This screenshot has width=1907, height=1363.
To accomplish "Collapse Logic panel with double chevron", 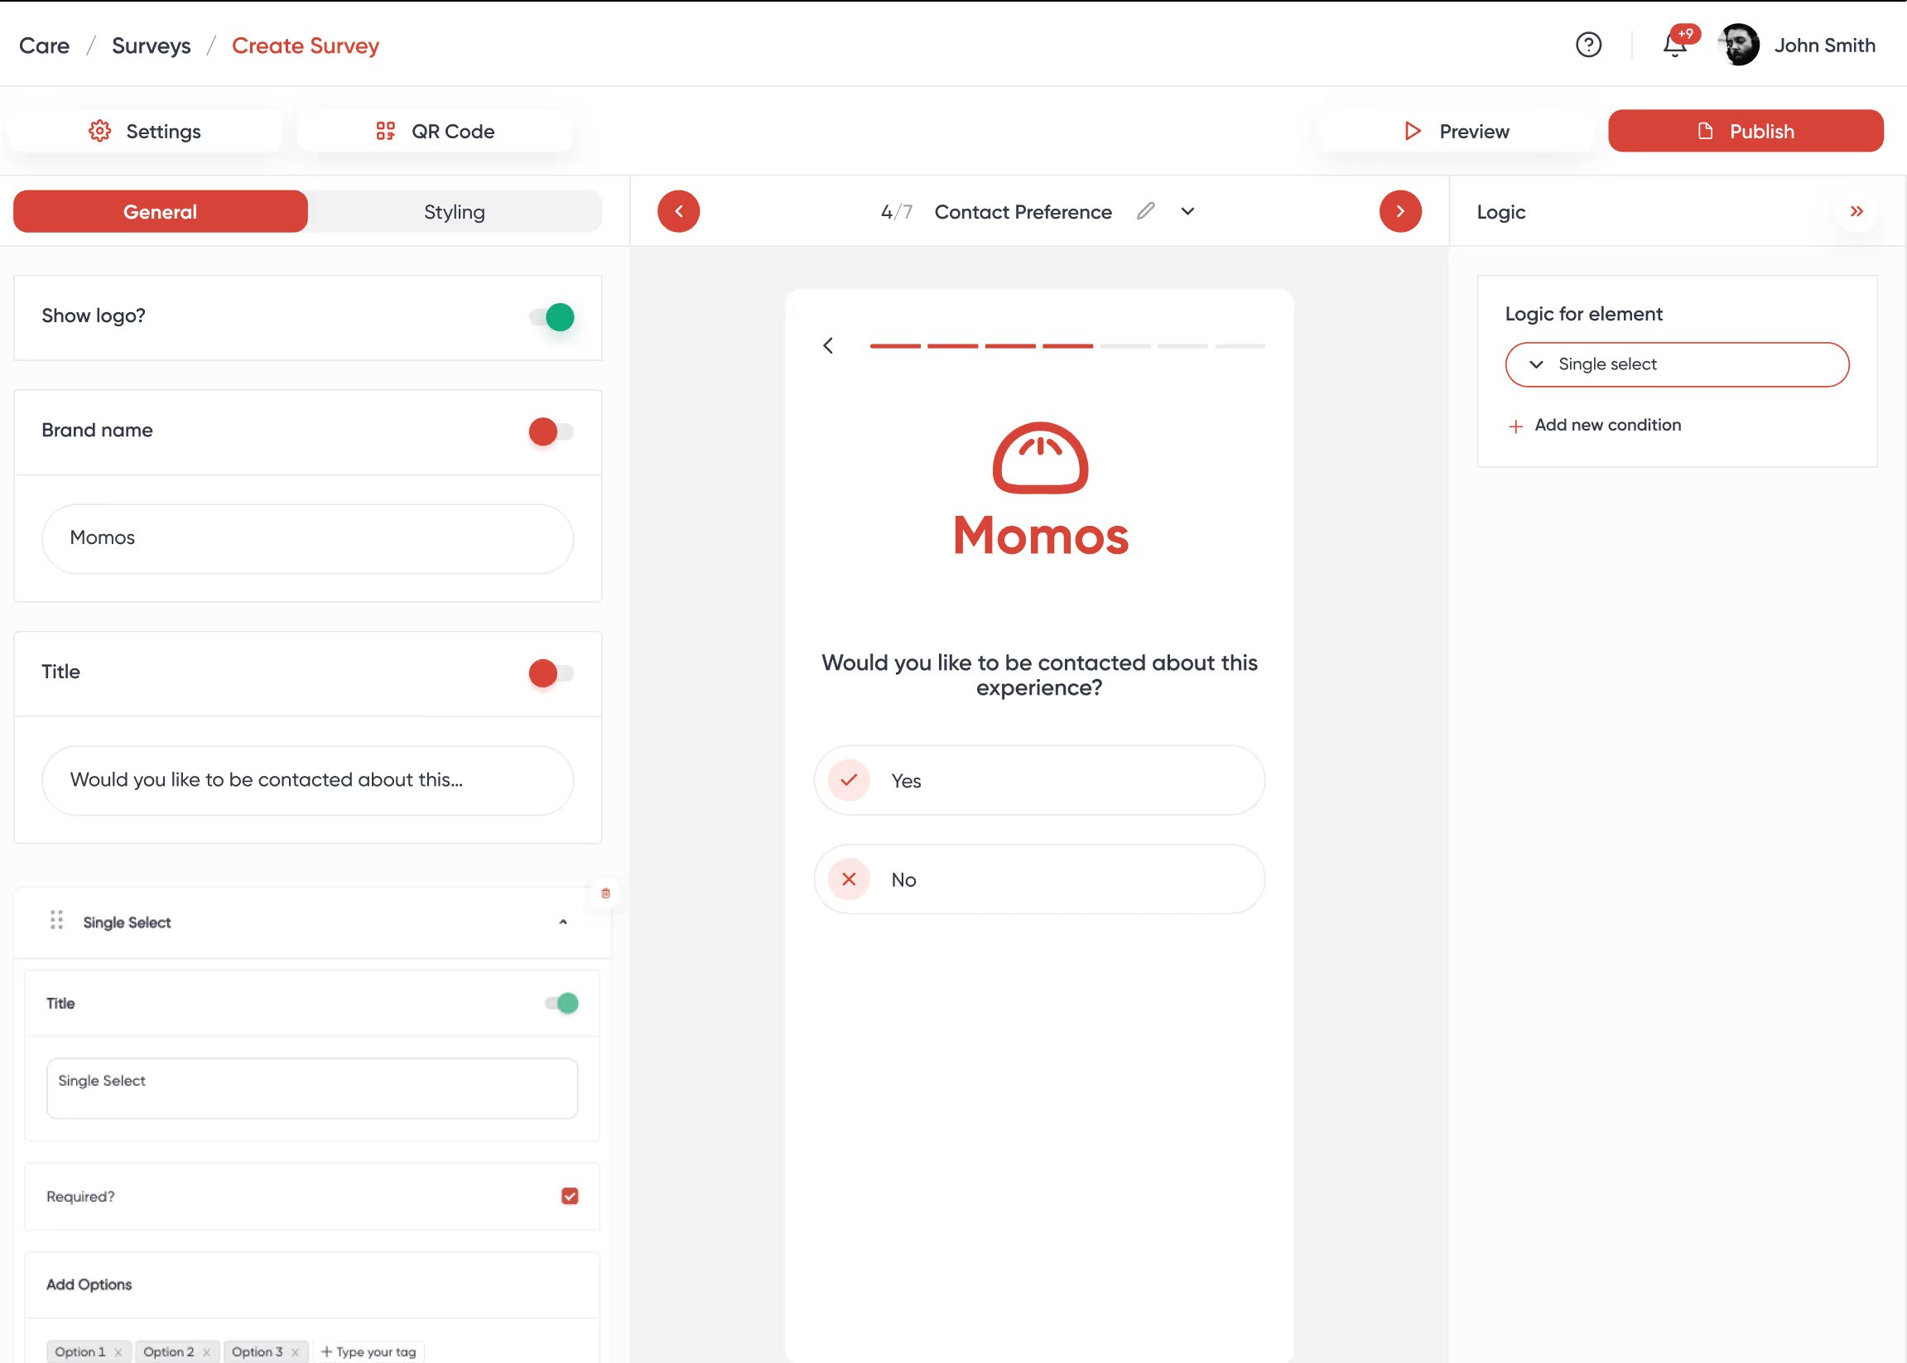I will coord(1856,211).
